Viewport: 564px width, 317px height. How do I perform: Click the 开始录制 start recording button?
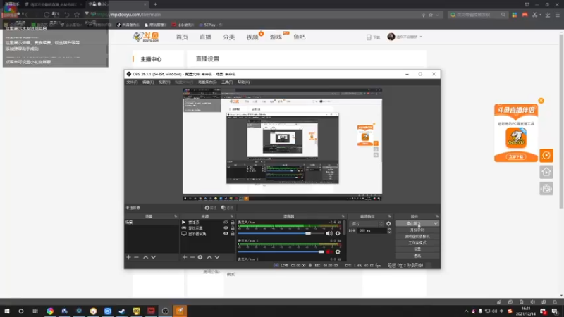pos(417,230)
